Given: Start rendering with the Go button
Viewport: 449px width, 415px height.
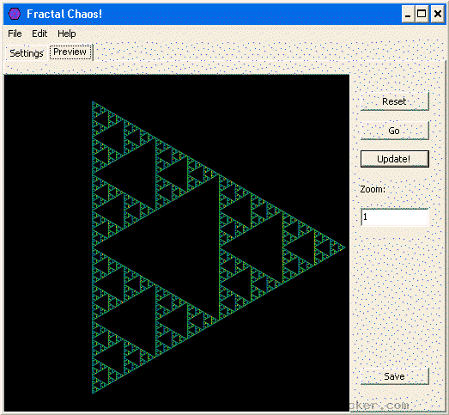Looking at the screenshot, I should 394,131.
